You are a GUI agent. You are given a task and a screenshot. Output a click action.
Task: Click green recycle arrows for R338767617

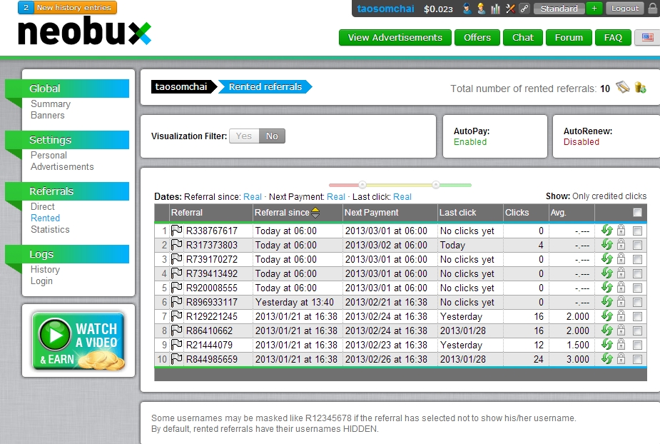[x=606, y=230]
